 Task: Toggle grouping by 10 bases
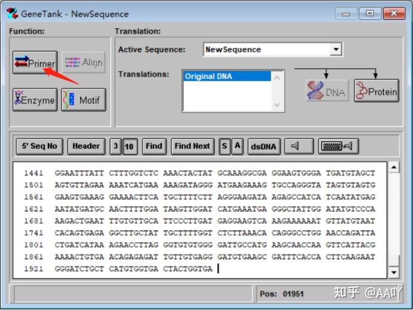pos(130,146)
